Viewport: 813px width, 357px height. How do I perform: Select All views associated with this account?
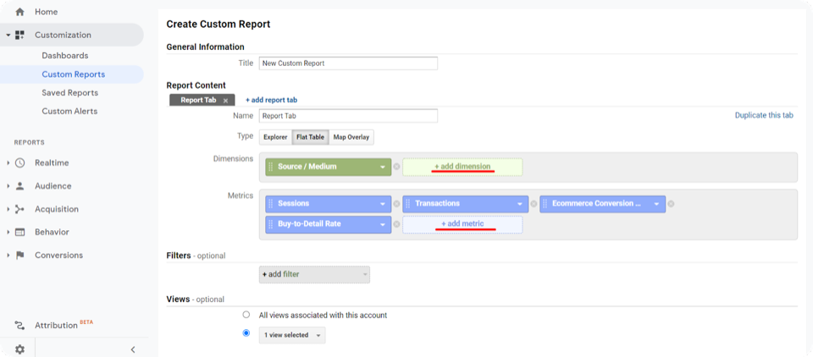click(x=246, y=315)
